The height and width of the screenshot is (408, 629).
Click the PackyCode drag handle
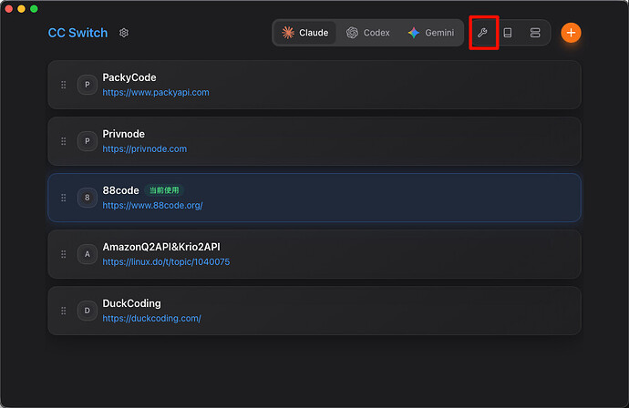pyautogui.click(x=64, y=85)
